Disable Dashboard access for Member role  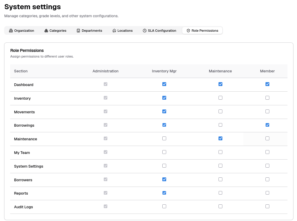(267, 84)
